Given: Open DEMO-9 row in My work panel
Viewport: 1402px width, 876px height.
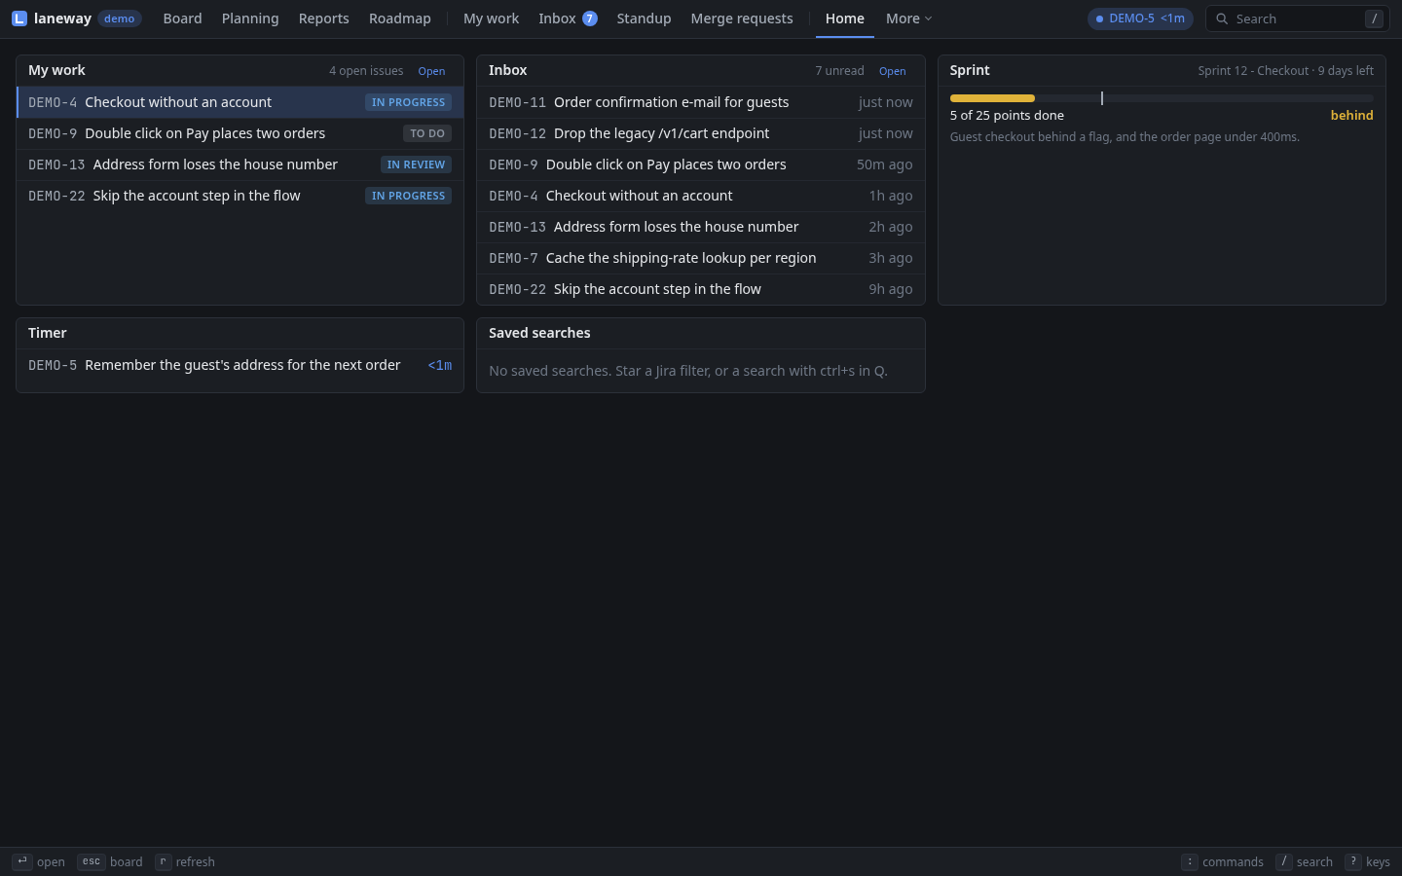Looking at the screenshot, I should (240, 133).
